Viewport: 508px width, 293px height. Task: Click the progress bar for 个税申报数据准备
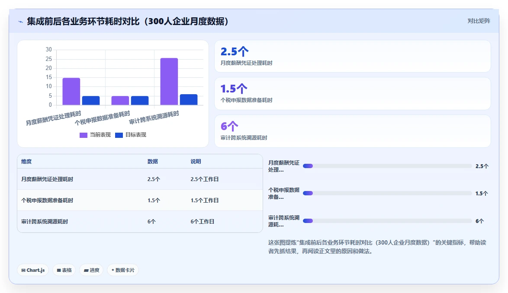tap(387, 193)
